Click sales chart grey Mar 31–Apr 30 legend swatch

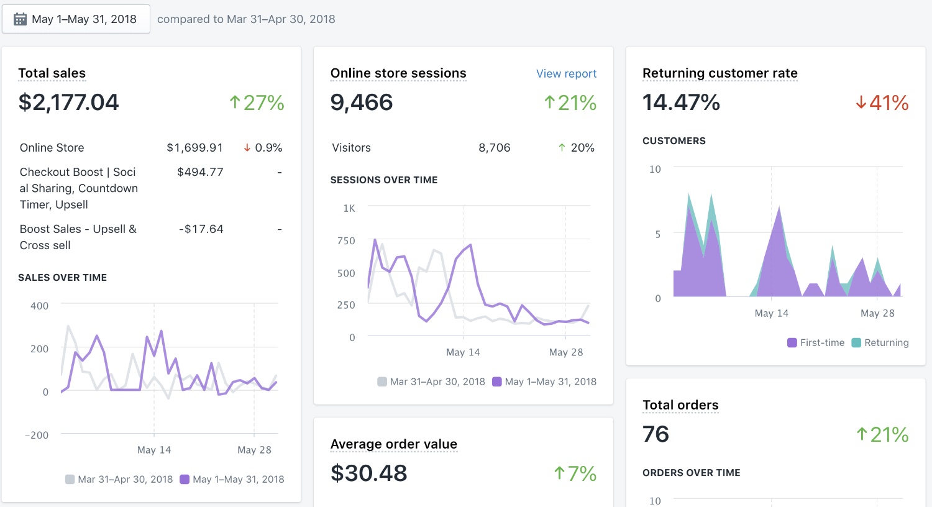click(x=70, y=479)
